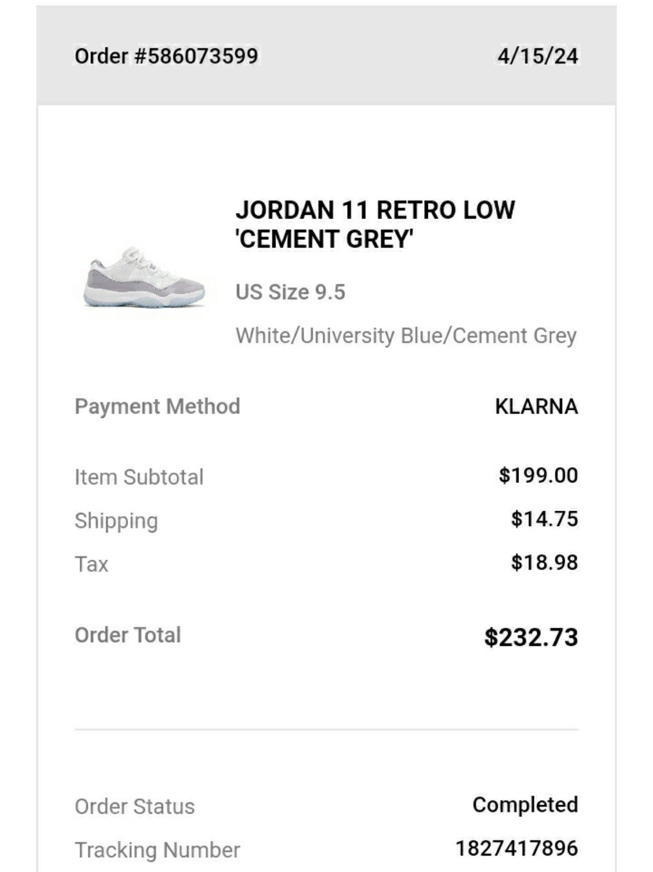Select the $232.73 order total

(x=531, y=637)
